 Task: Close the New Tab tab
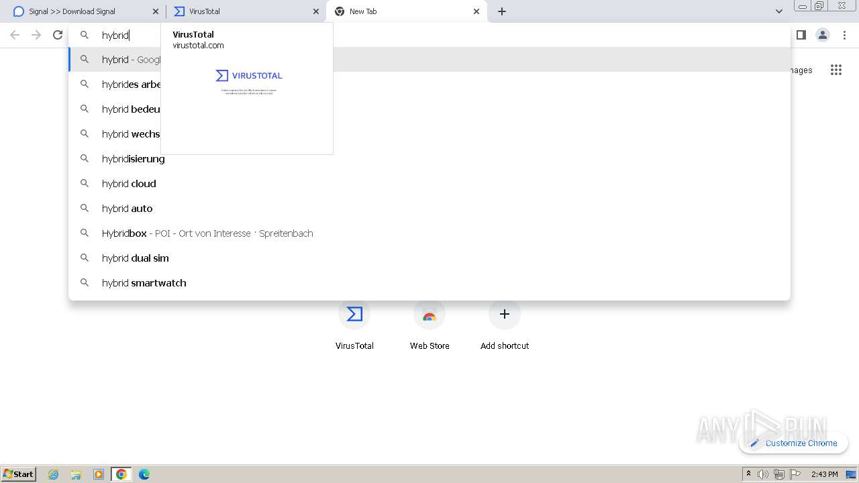(x=476, y=11)
